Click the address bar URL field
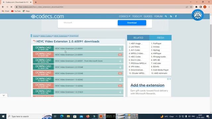The width and height of the screenshot is (212, 119). (100, 7)
